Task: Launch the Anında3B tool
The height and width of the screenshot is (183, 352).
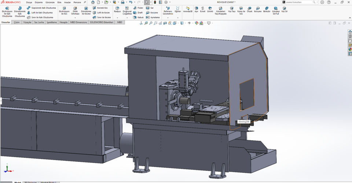Action: (188, 9)
